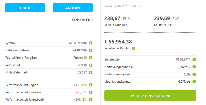Viewport: 206px width, 105px height.
Task: Show Performancegebühr info icon
Action: click(194, 74)
